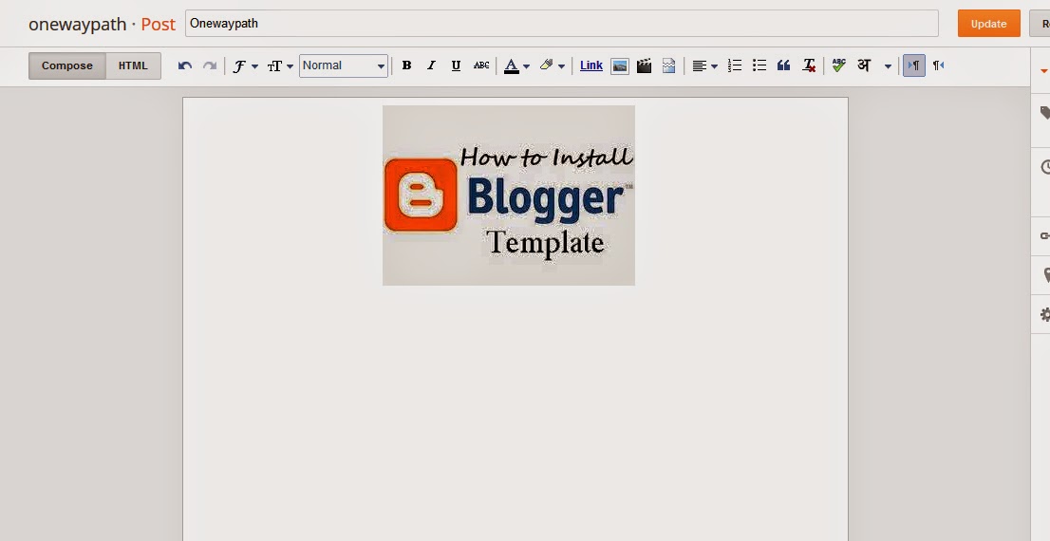Click the Hindi transliteration icon
The image size is (1050, 541).
(864, 65)
